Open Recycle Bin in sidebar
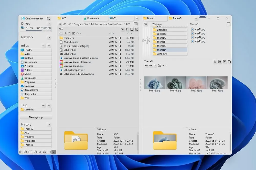This screenshot has height=170, width=256. [36, 94]
